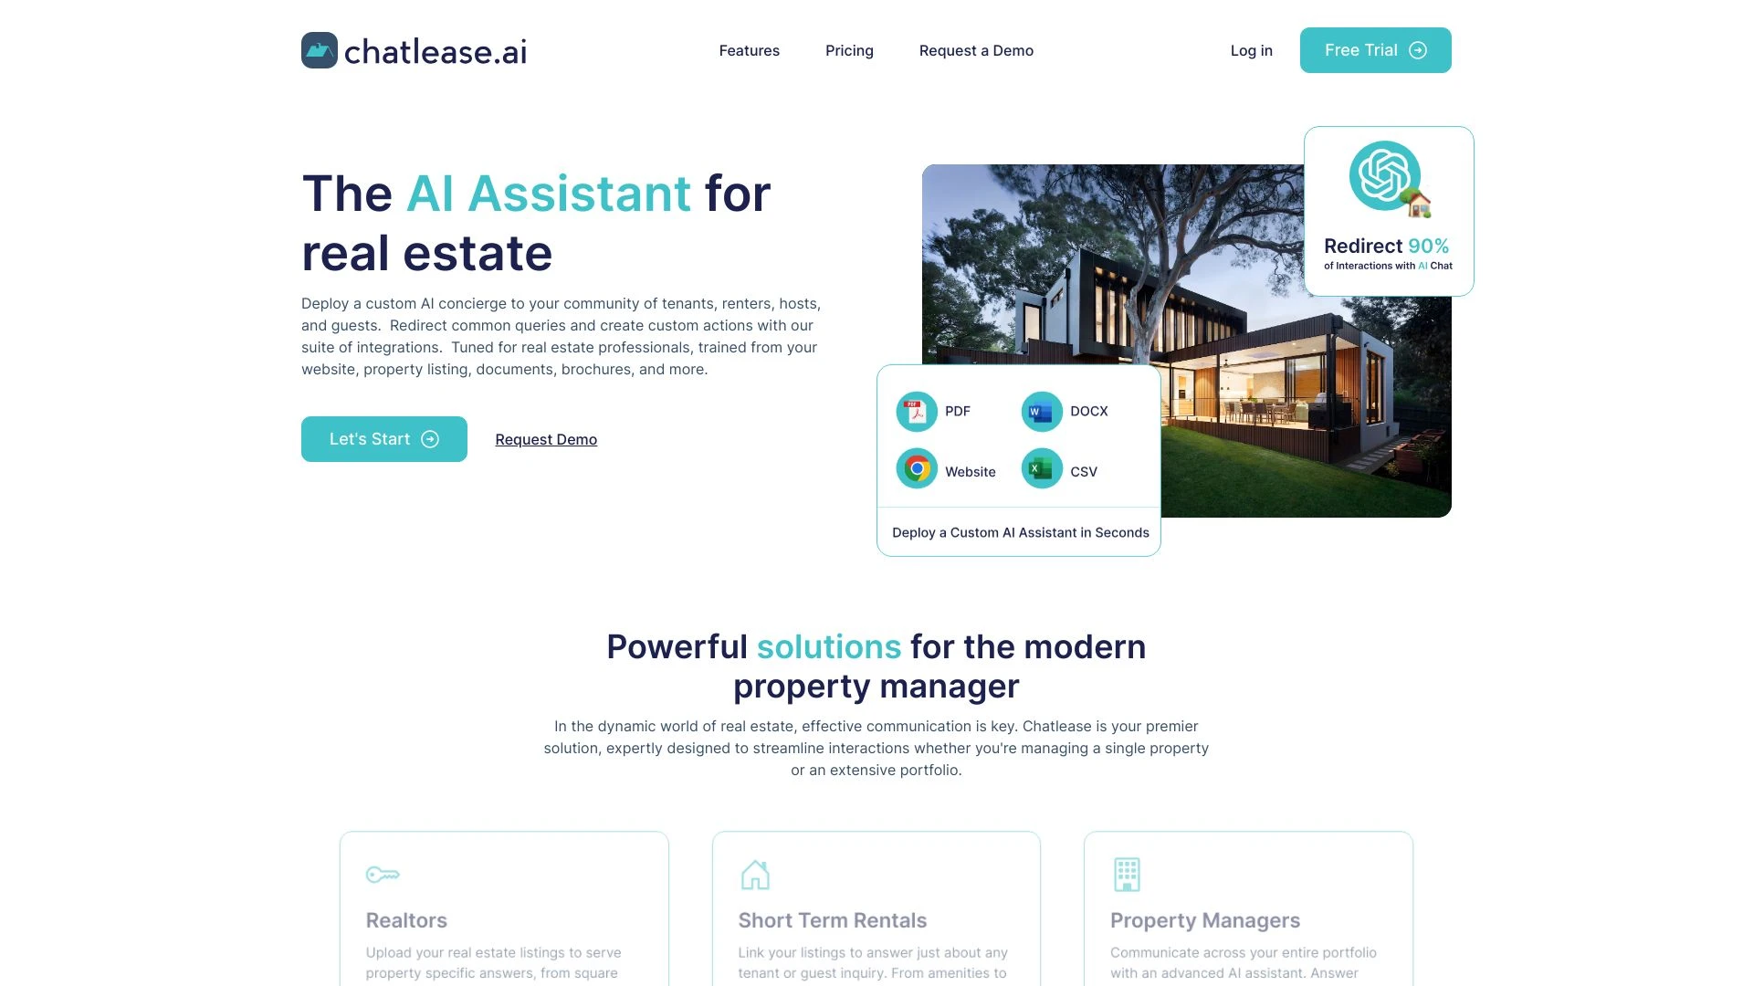Click the Property Managers section tab
This screenshot has height=986, width=1753.
(x=1205, y=919)
